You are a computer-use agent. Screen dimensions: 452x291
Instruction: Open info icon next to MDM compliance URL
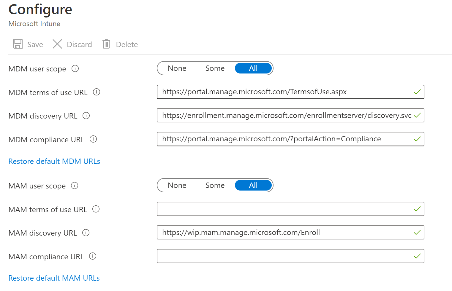pyautogui.click(x=93, y=139)
